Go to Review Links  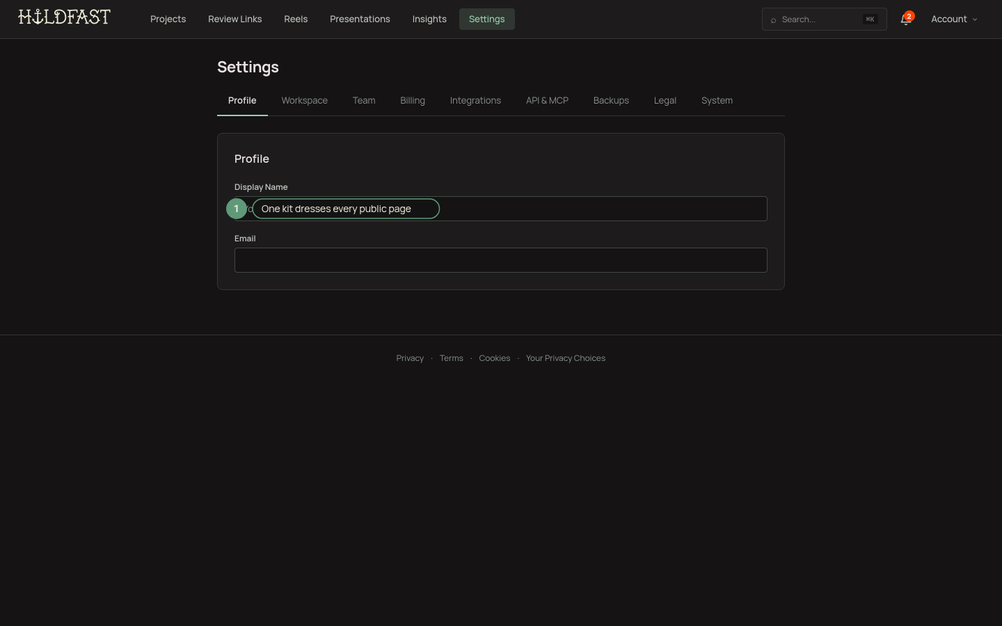pos(235,19)
